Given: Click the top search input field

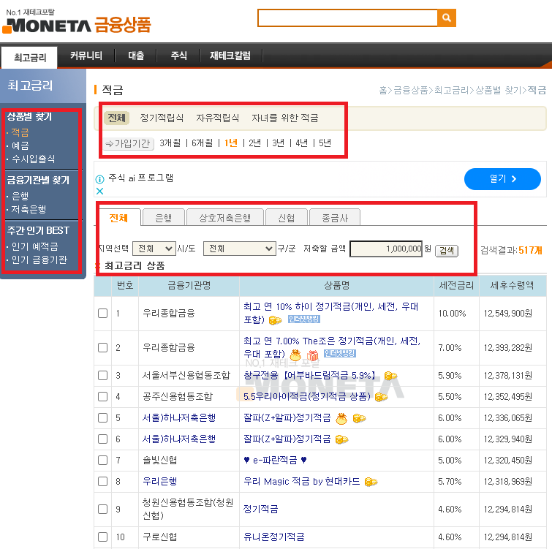Looking at the screenshot, I should tap(347, 18).
